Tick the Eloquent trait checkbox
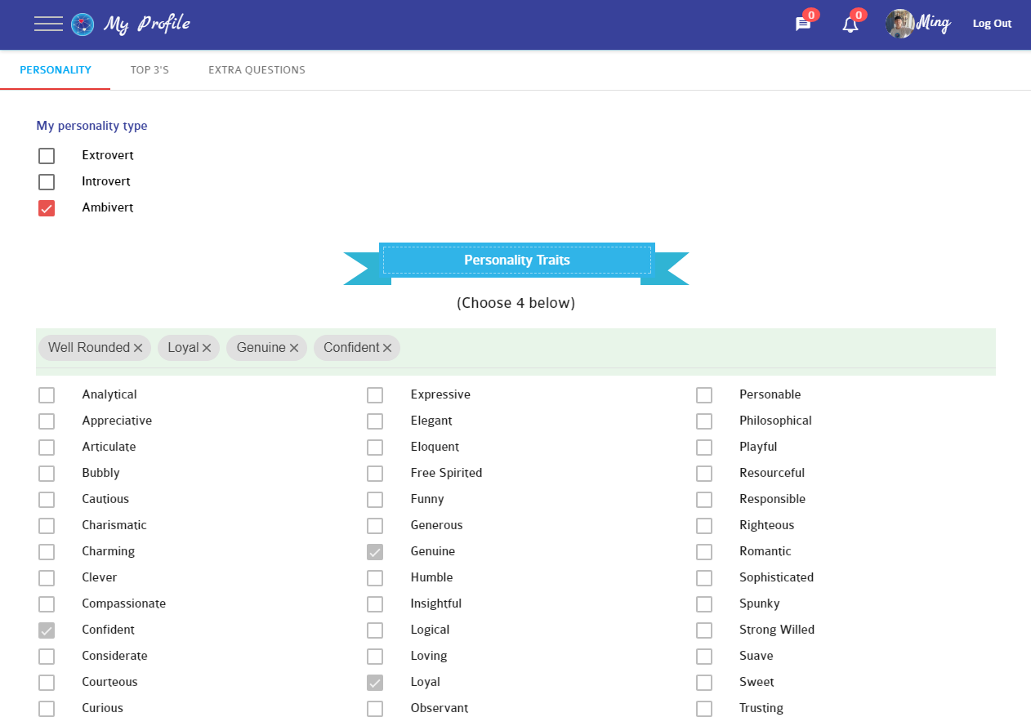Screen dimensions: 1031x726 [x=375, y=448]
